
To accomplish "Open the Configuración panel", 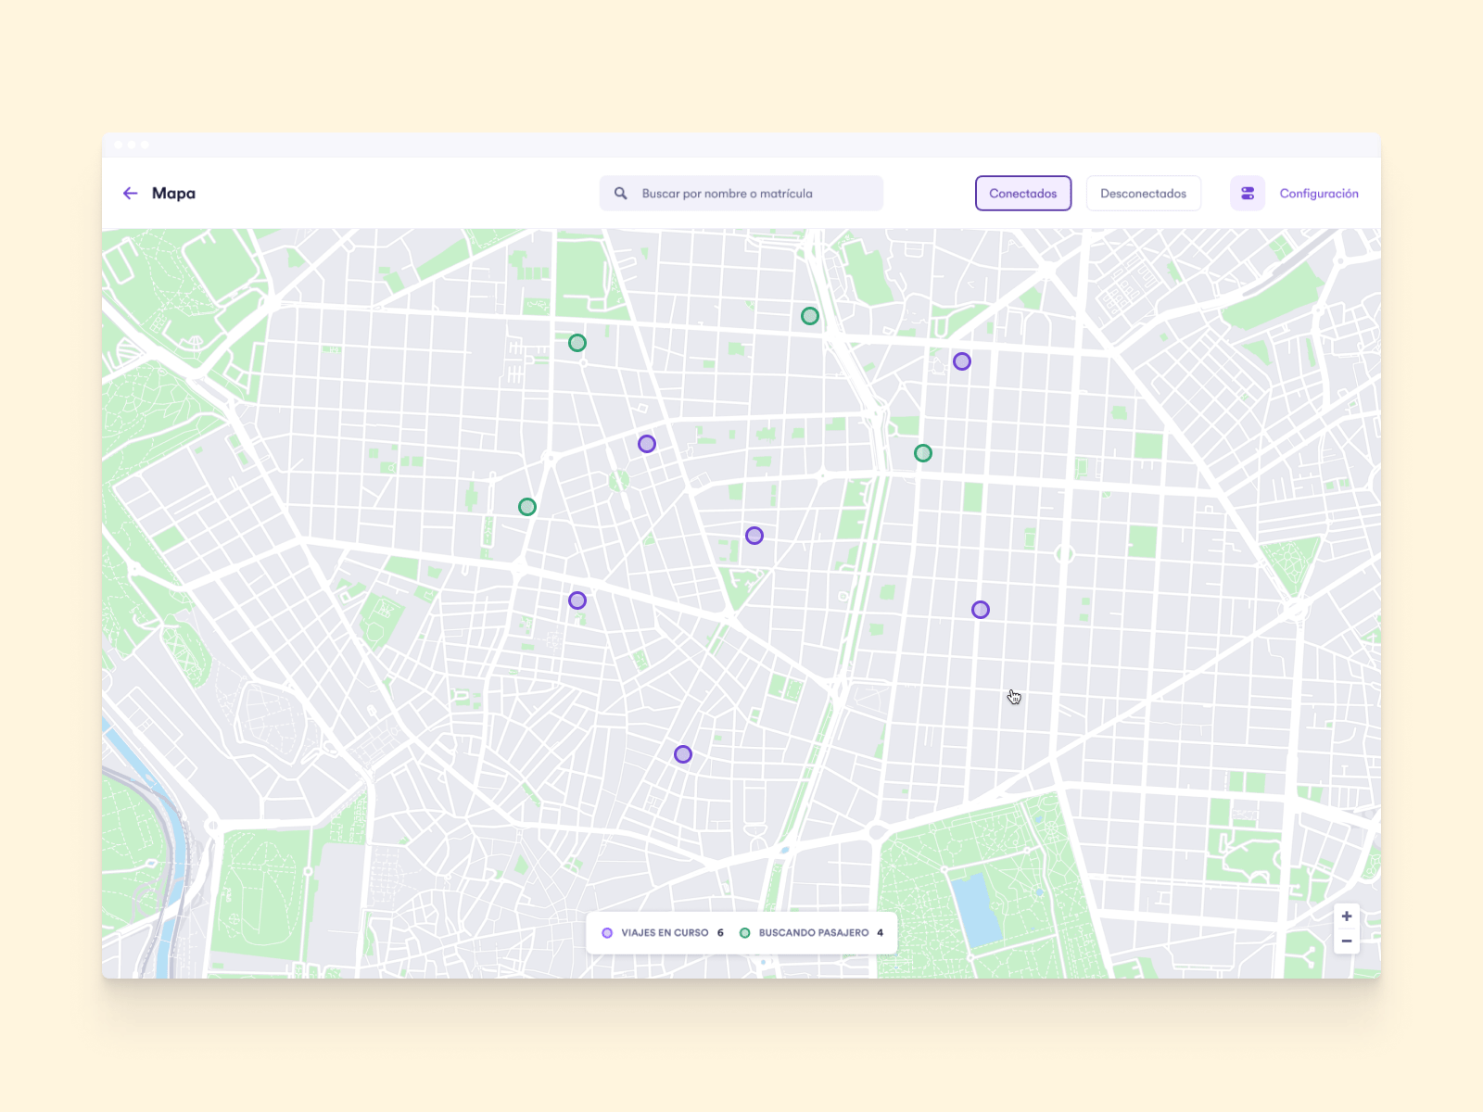I will pyautogui.click(x=1319, y=193).
